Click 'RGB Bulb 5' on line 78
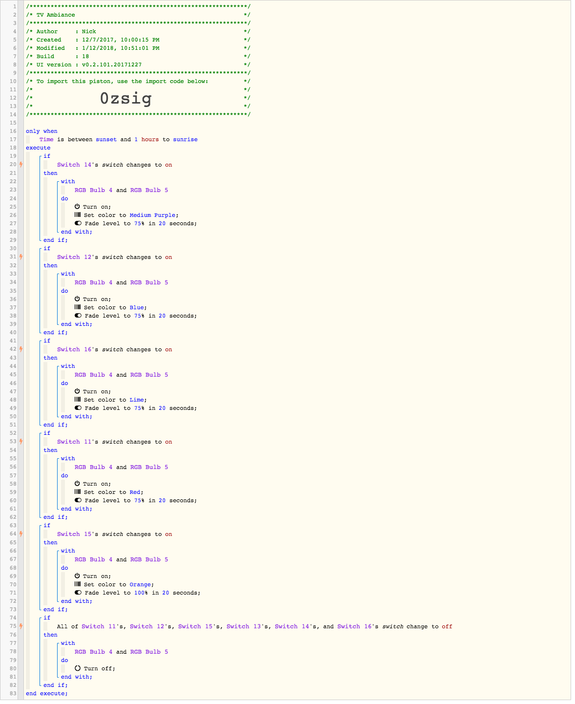The width and height of the screenshot is (575, 704). tap(149, 652)
